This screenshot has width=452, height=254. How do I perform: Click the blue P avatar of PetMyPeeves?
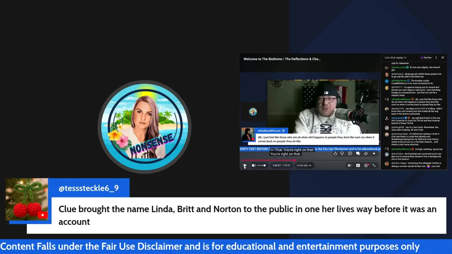pyautogui.click(x=387, y=81)
